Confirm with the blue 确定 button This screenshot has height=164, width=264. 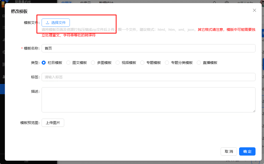click(x=247, y=151)
